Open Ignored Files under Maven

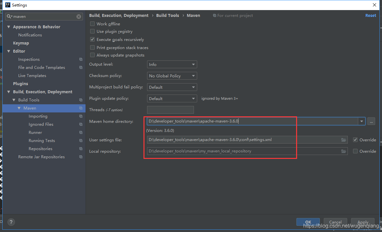click(x=41, y=124)
